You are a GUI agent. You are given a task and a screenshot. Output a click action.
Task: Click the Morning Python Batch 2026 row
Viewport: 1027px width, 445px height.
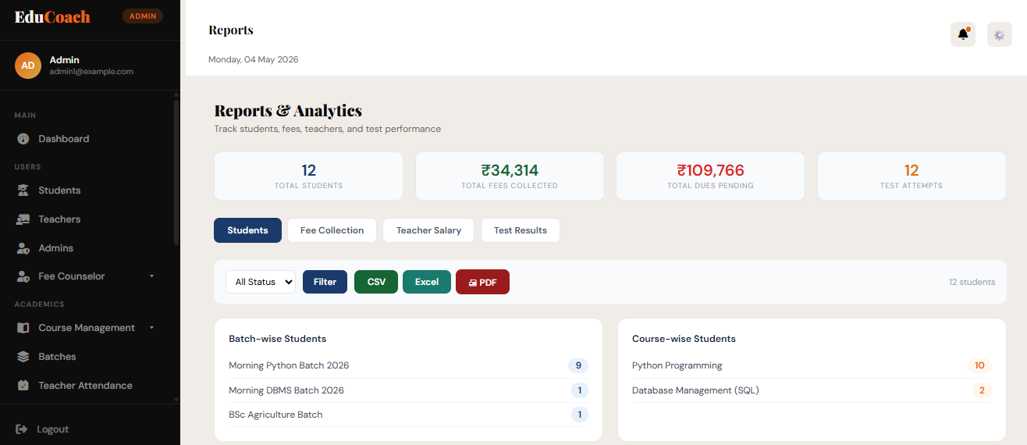point(408,365)
